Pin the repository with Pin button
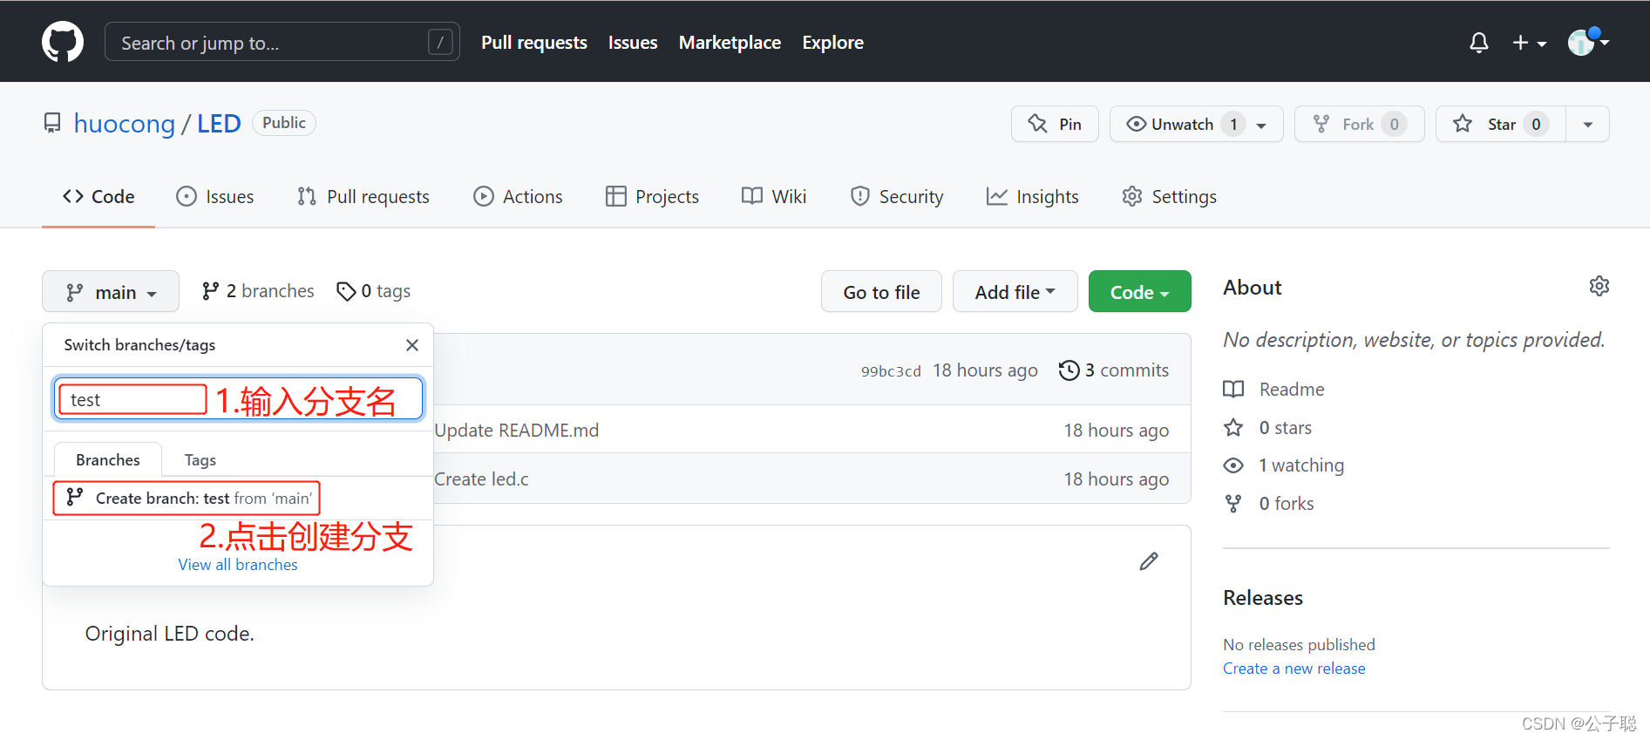 coord(1055,124)
